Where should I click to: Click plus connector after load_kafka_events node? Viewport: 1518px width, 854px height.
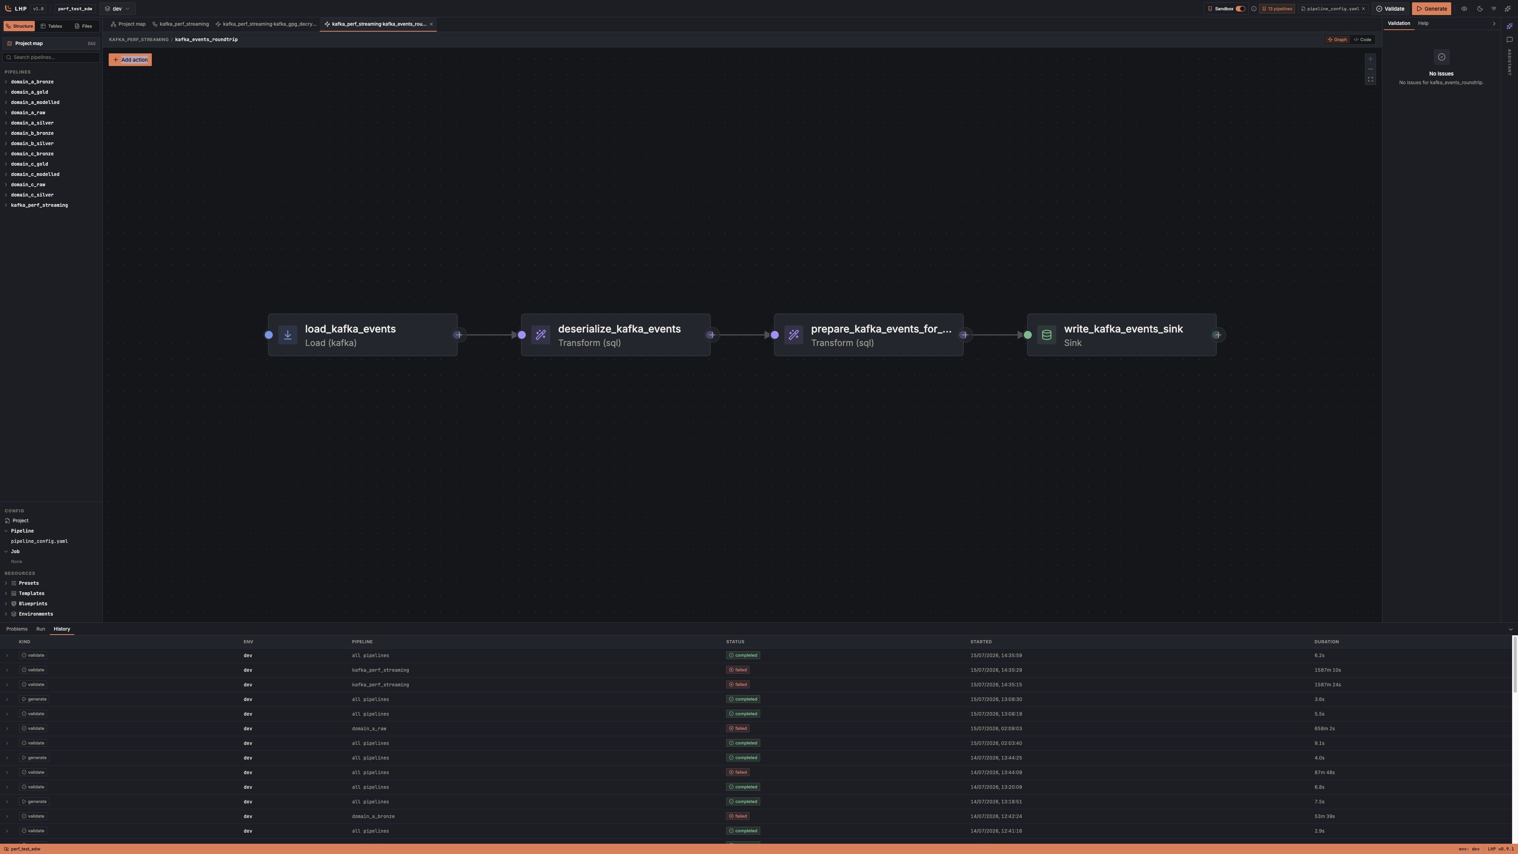tap(459, 335)
